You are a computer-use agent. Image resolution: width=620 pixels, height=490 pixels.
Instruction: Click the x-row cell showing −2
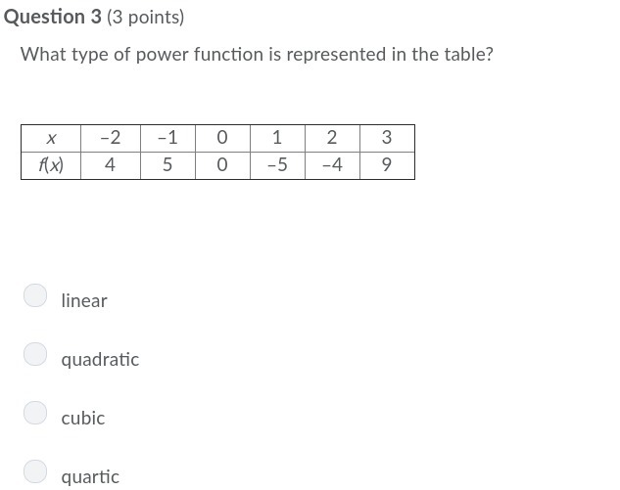point(110,139)
